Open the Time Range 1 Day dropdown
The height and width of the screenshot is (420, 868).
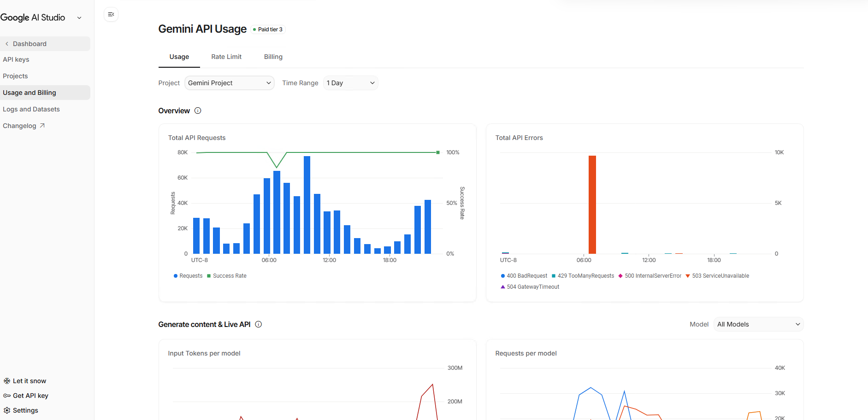point(351,83)
